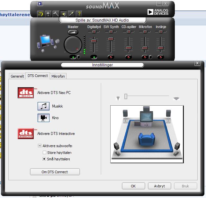This screenshot has width=206, height=198.
Task: Switch to the Mikrofon tab
Action: click(58, 76)
